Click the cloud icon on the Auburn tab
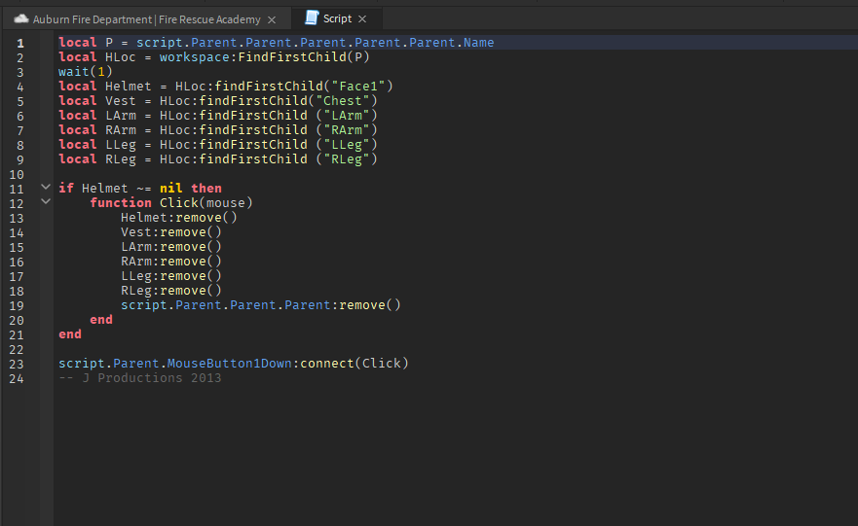 click(20, 19)
